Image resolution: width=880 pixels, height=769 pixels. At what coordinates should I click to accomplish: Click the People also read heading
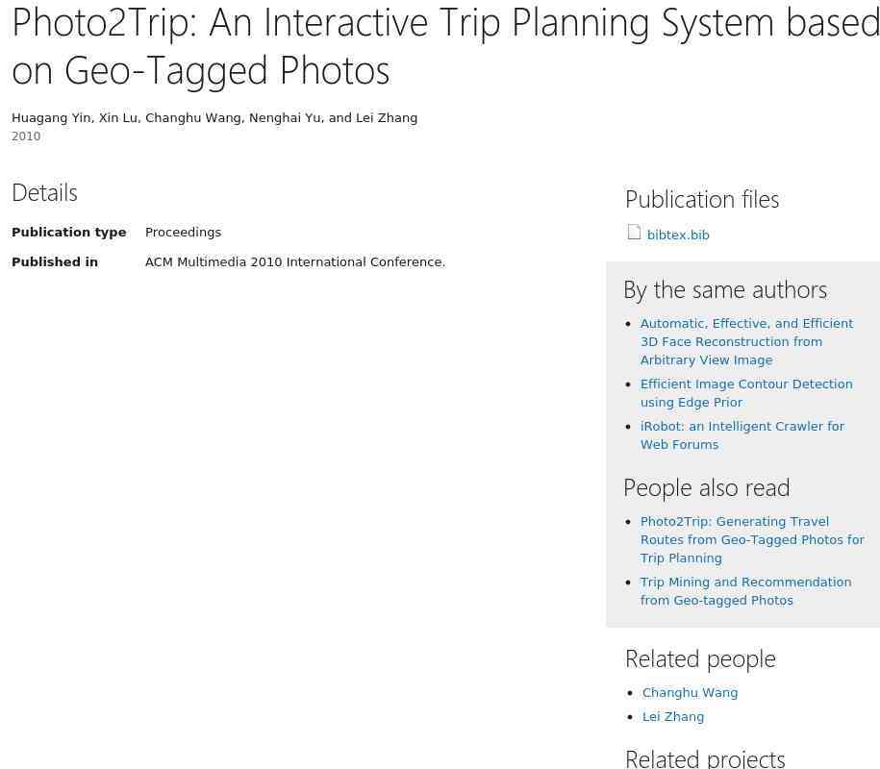tap(707, 488)
